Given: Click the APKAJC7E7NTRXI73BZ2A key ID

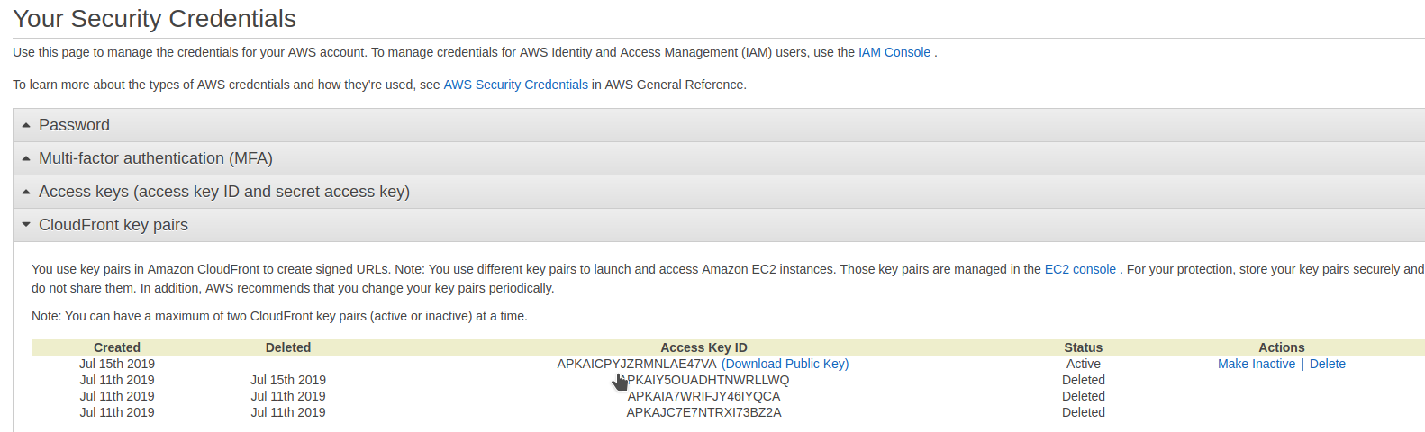Looking at the screenshot, I should (703, 413).
